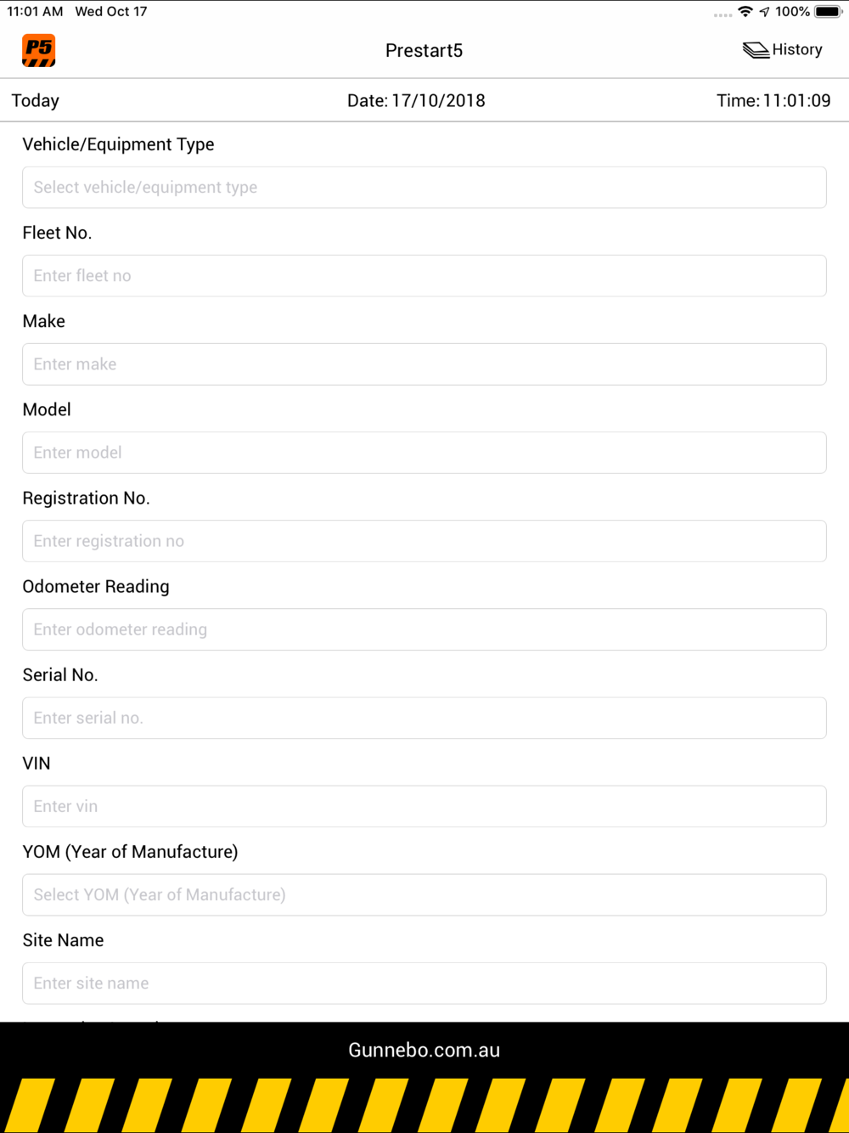
Task: Tap the Date 17/10/2018 text
Action: tap(416, 100)
